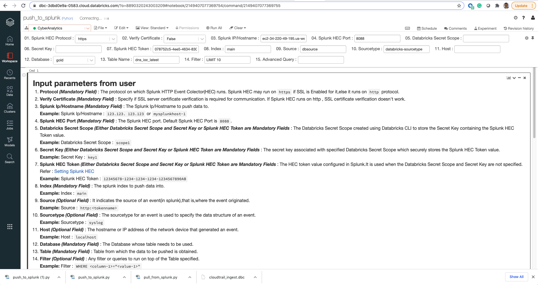Viewport: 538px width, 285px height.
Task: Open Schedule for notebook
Action: 427,28
